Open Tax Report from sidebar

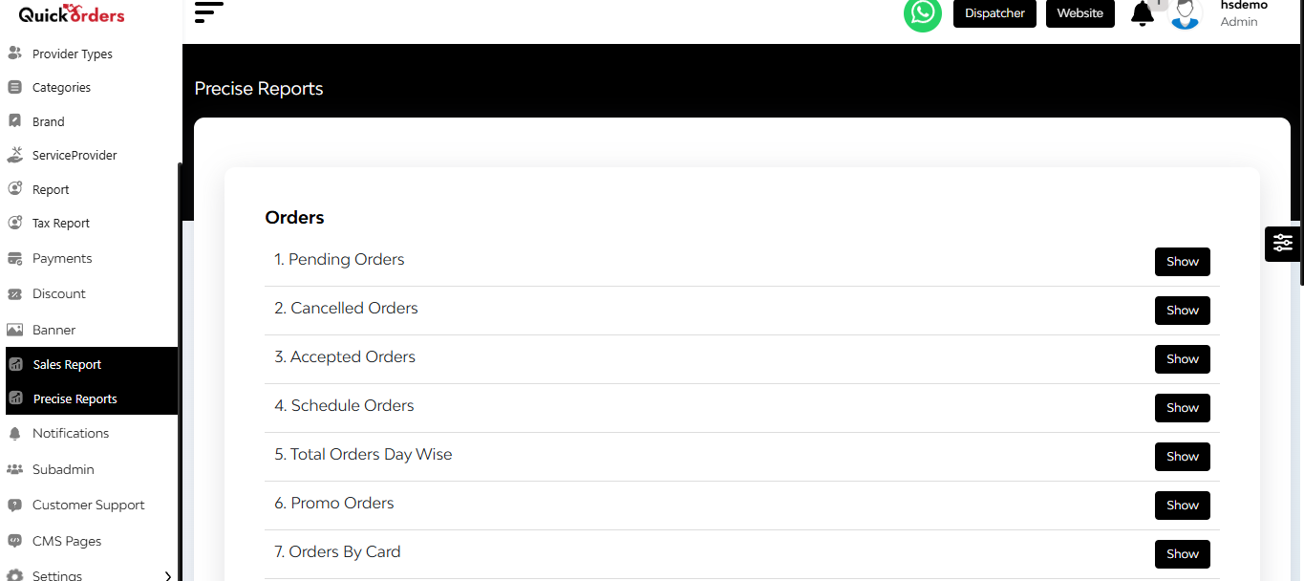tap(60, 223)
